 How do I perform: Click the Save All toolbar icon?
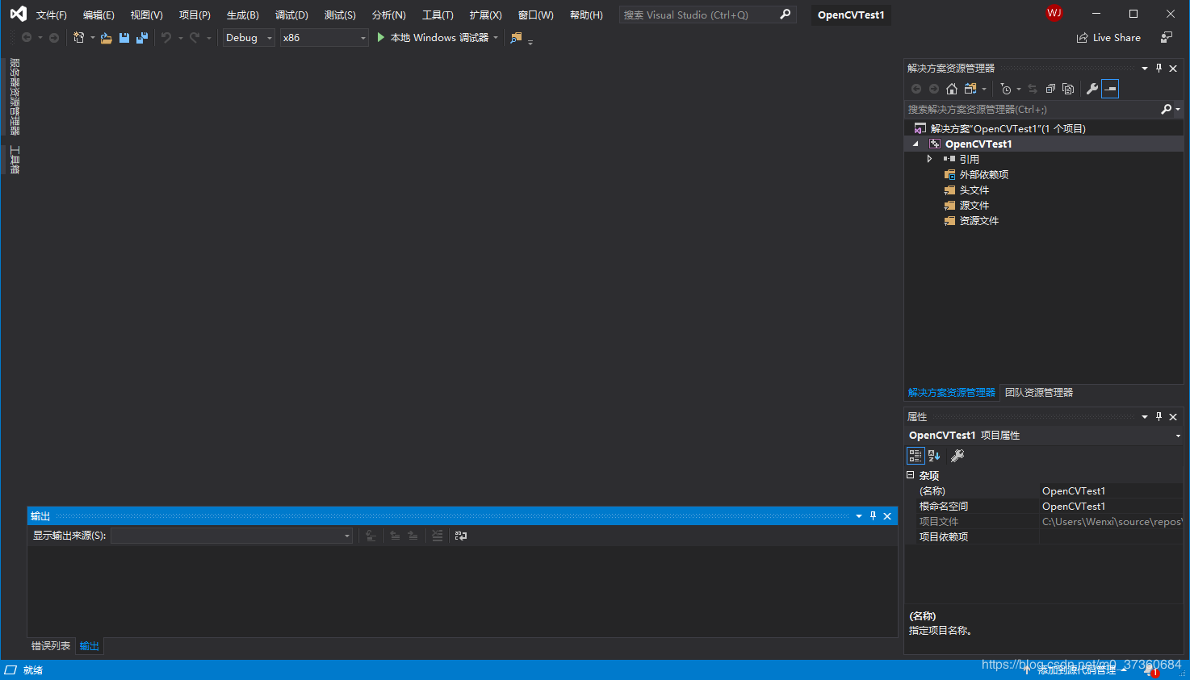pos(142,38)
